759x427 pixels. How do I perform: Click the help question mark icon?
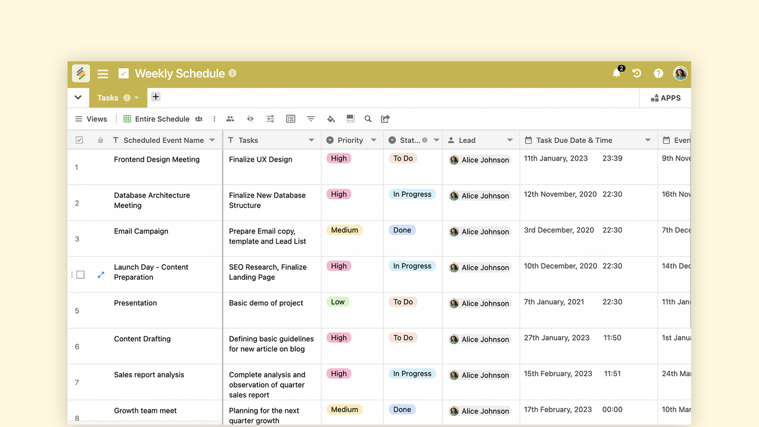[x=658, y=73]
